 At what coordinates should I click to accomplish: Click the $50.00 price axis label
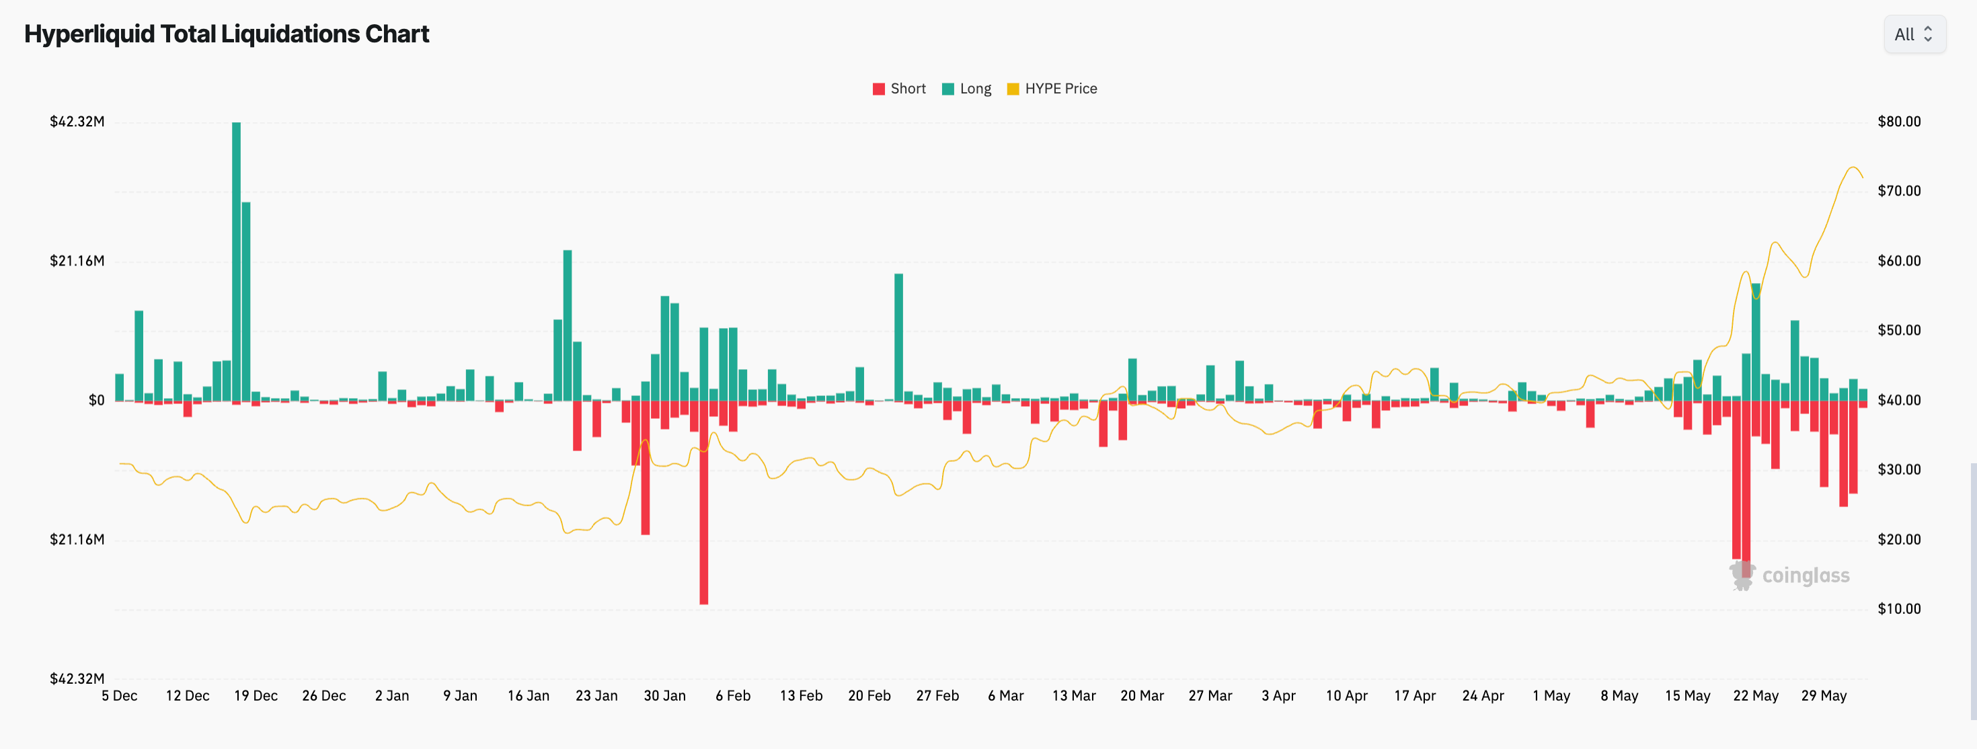pos(1900,331)
